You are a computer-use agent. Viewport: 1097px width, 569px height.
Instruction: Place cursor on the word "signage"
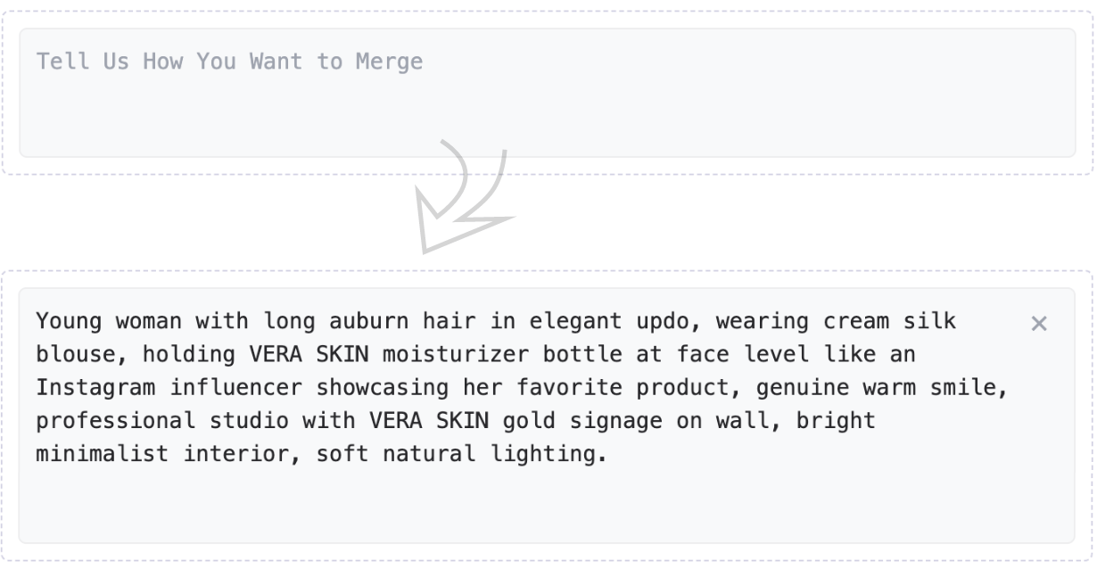click(616, 420)
